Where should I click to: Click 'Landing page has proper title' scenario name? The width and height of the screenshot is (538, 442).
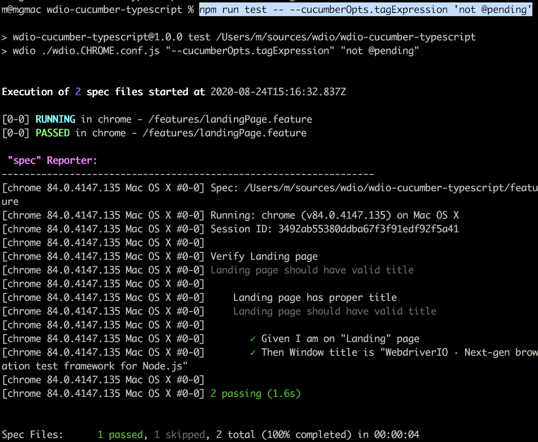pos(315,297)
